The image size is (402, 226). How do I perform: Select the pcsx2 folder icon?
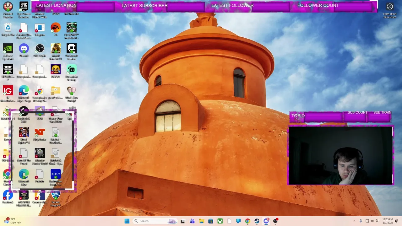(56, 93)
